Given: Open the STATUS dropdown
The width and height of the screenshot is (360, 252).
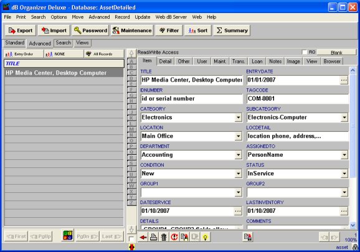Looking at the screenshot, I should (x=344, y=174).
